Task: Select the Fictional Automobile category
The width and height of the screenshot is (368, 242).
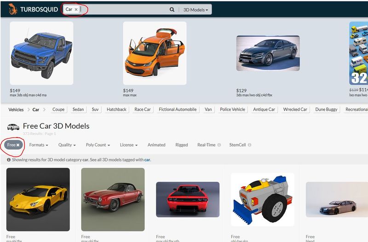Action: pos(178,109)
